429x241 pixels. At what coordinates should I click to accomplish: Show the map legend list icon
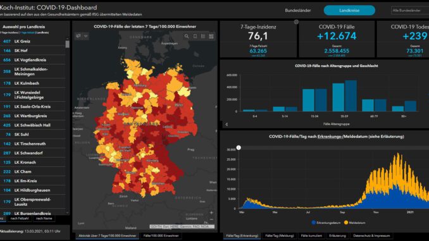[x=203, y=36]
